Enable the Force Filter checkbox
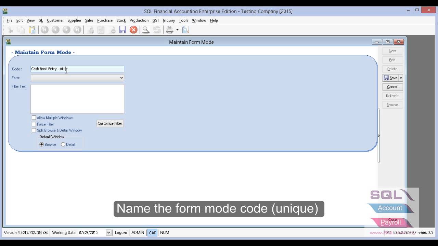The image size is (438, 246). coord(34,124)
